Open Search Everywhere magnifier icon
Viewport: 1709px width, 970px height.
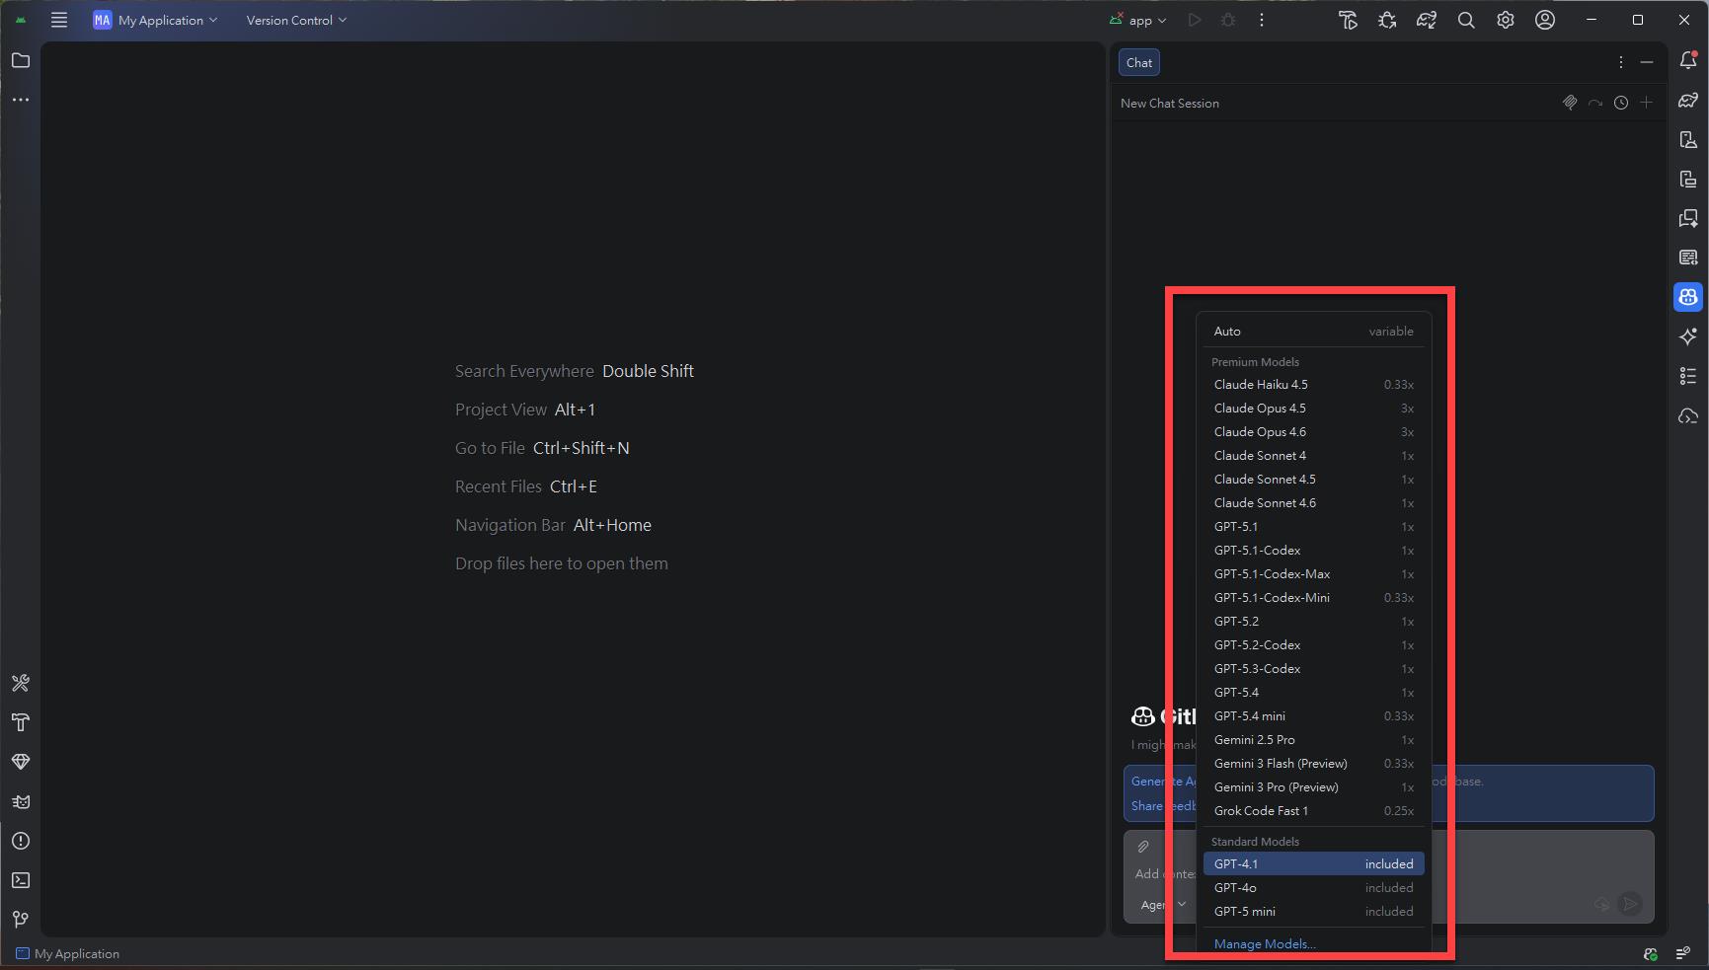(x=1466, y=21)
